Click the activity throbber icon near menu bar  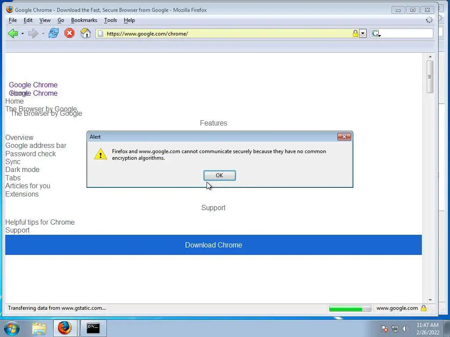pyautogui.click(x=429, y=20)
